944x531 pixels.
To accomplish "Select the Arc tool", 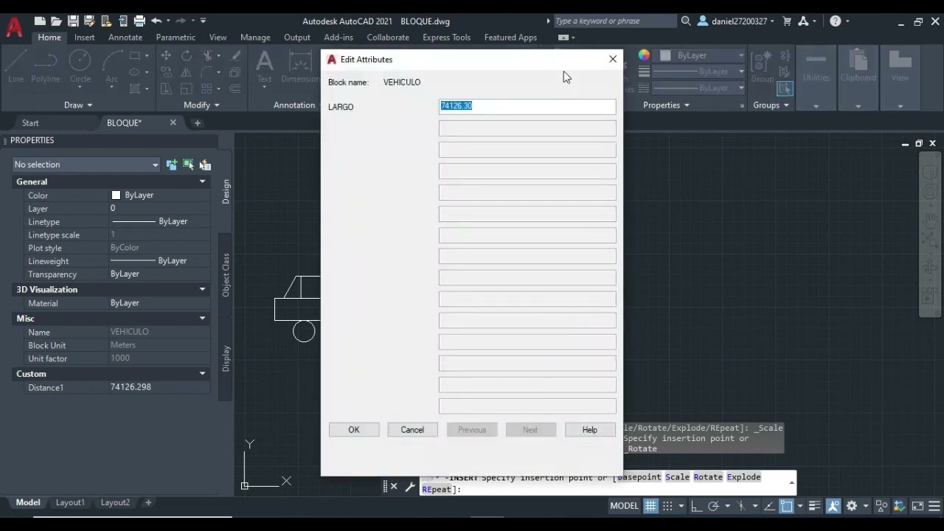I will (x=112, y=66).
